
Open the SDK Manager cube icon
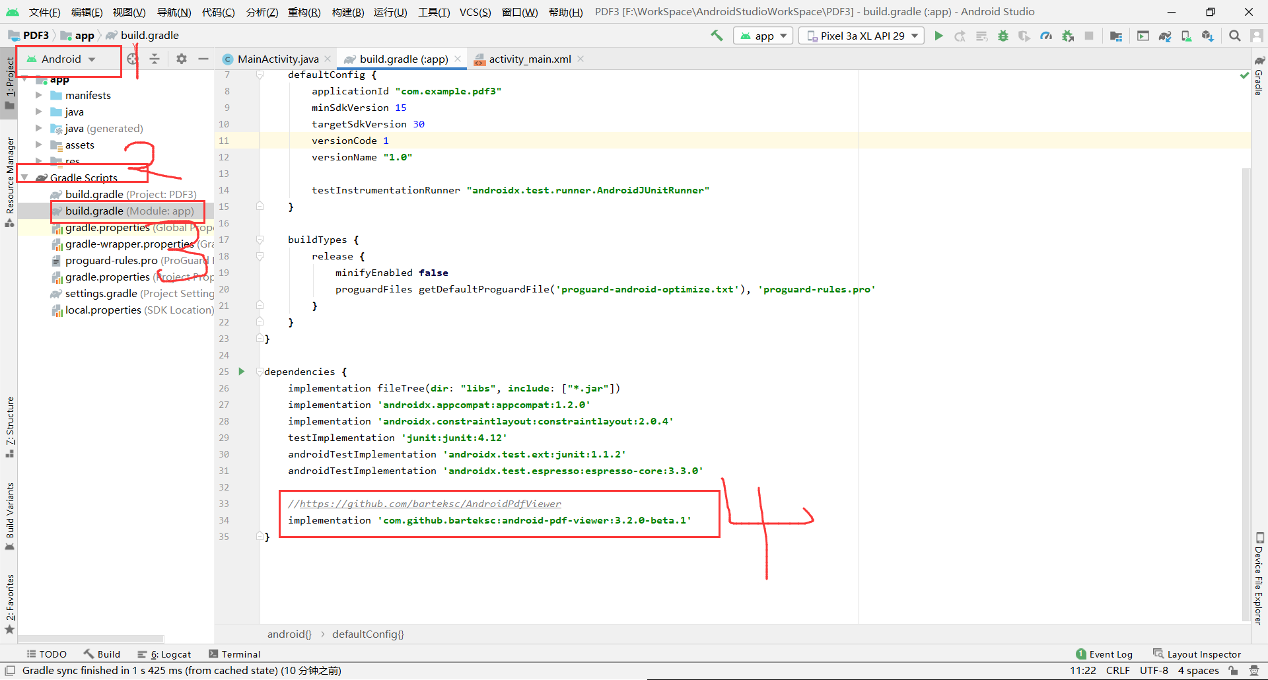pos(1208,36)
